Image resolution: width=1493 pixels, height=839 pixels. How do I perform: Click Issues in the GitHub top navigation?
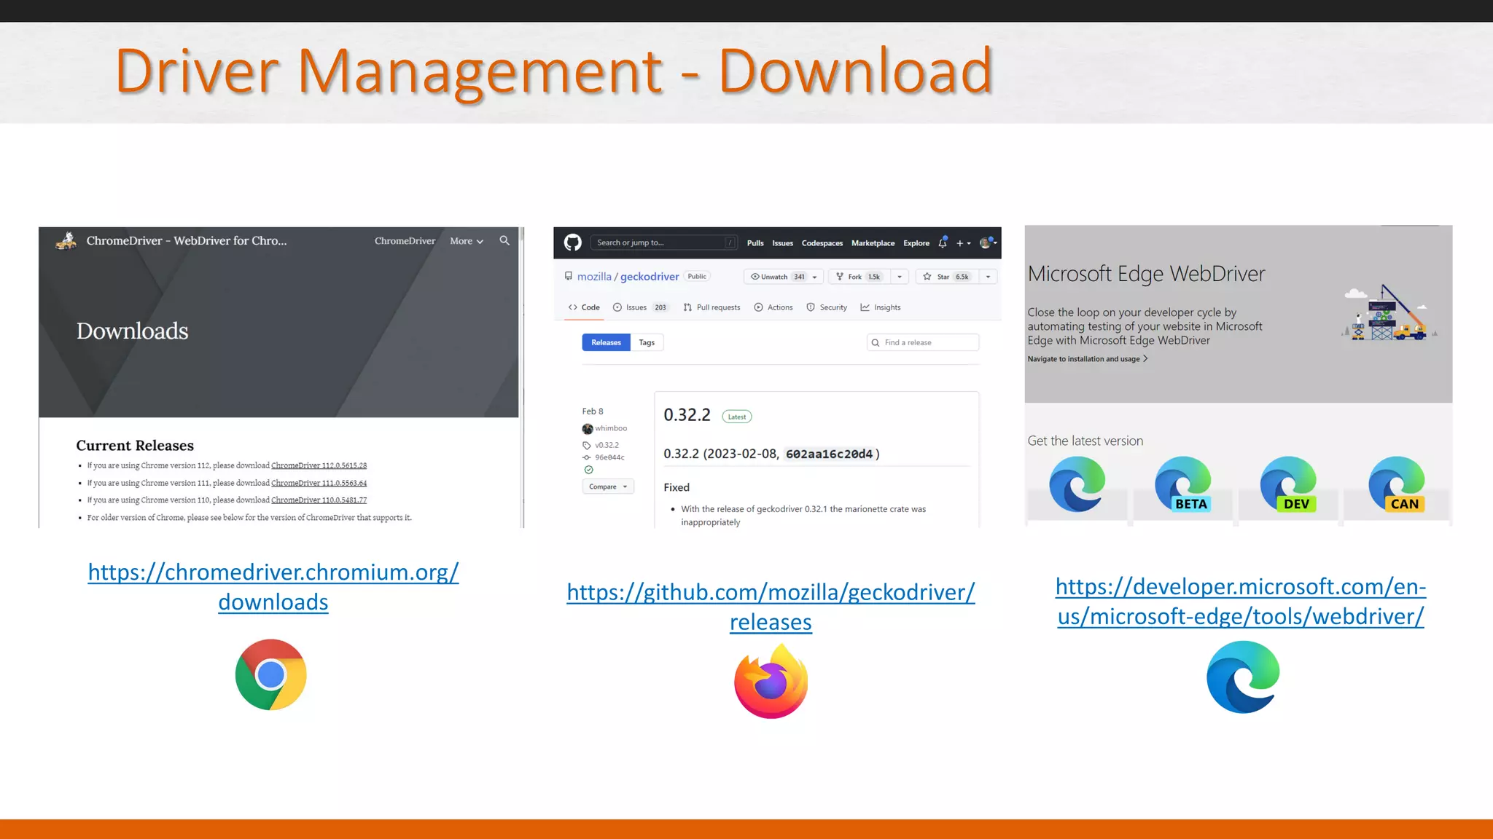(782, 243)
